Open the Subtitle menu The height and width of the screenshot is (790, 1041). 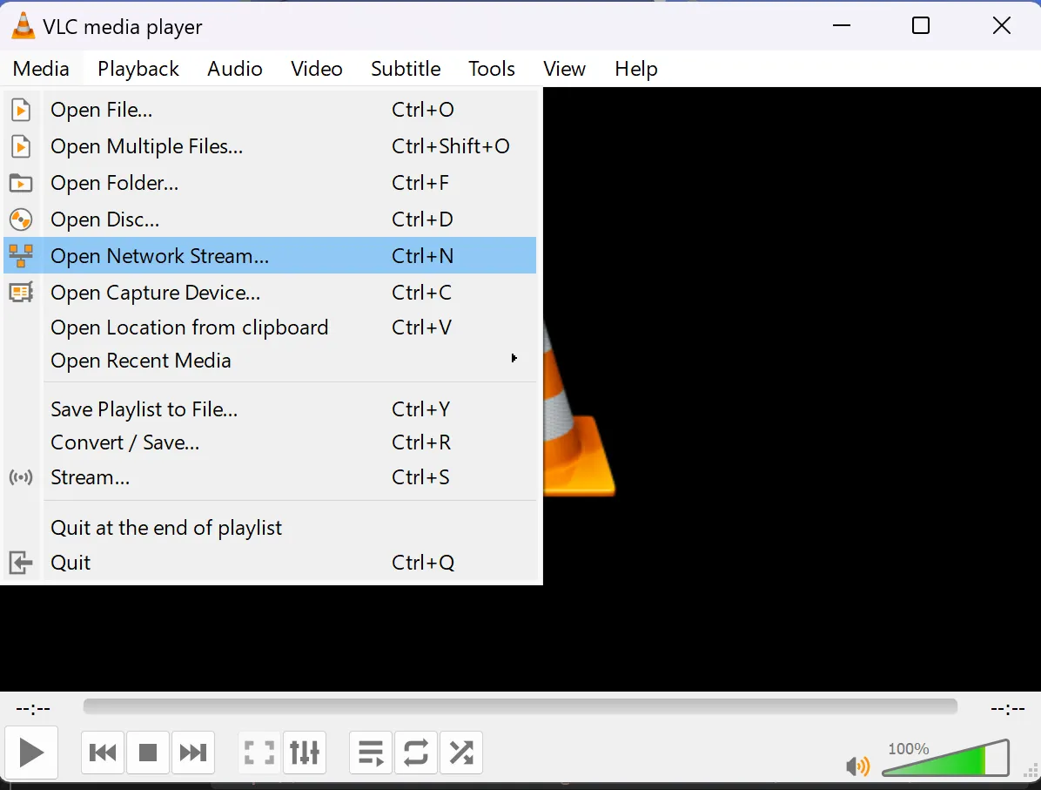(x=406, y=69)
